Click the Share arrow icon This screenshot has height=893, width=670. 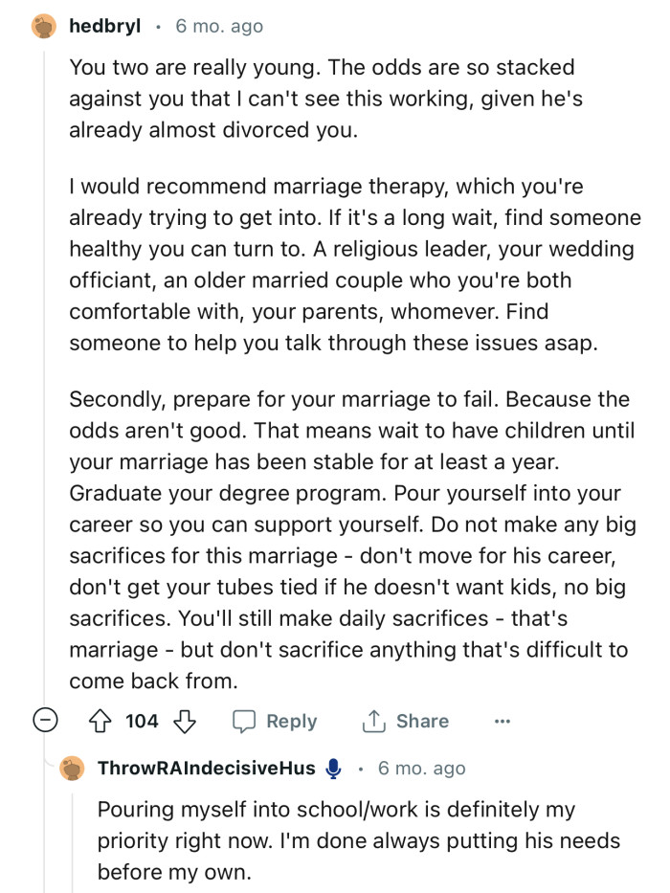coord(374,721)
